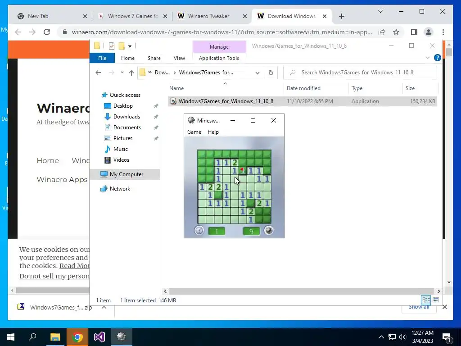Click the Quick access star icon

pyautogui.click(x=104, y=95)
